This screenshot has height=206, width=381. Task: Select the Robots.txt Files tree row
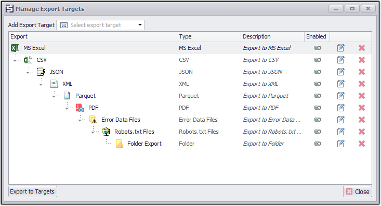(190, 132)
